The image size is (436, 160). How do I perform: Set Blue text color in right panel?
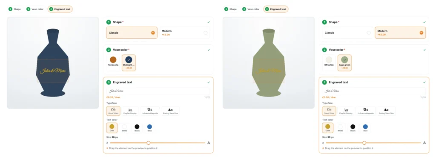(x=365, y=128)
